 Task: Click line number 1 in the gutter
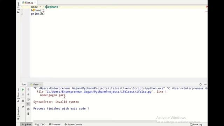click(x=22, y=7)
